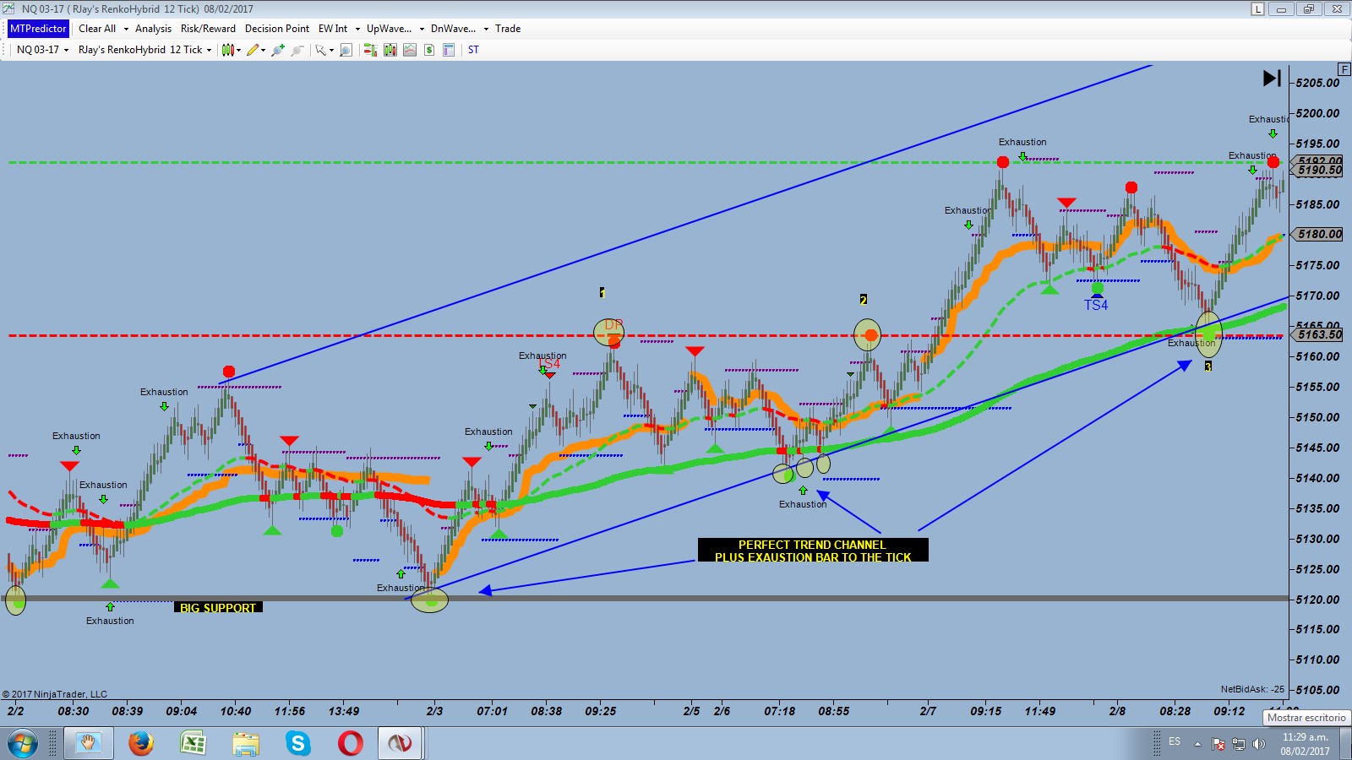Click the 07:18 time axis label
The height and width of the screenshot is (760, 1352).
click(x=780, y=711)
